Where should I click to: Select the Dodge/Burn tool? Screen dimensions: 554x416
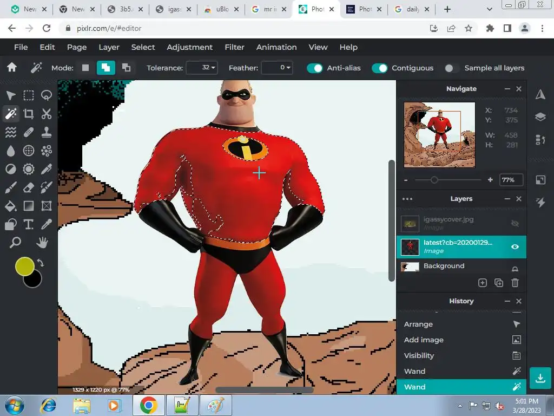(x=11, y=169)
